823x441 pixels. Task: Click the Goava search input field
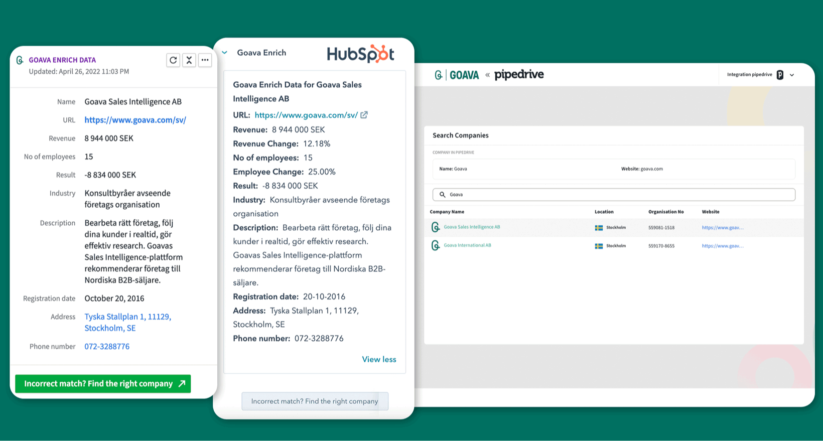pyautogui.click(x=614, y=195)
